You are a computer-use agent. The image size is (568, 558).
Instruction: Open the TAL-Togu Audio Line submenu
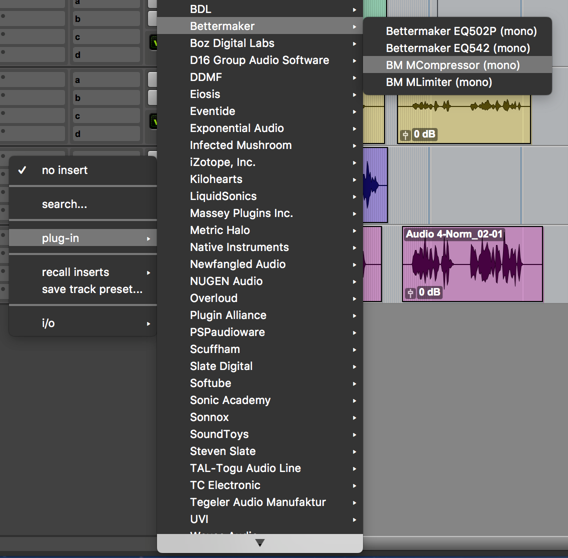[259, 469]
